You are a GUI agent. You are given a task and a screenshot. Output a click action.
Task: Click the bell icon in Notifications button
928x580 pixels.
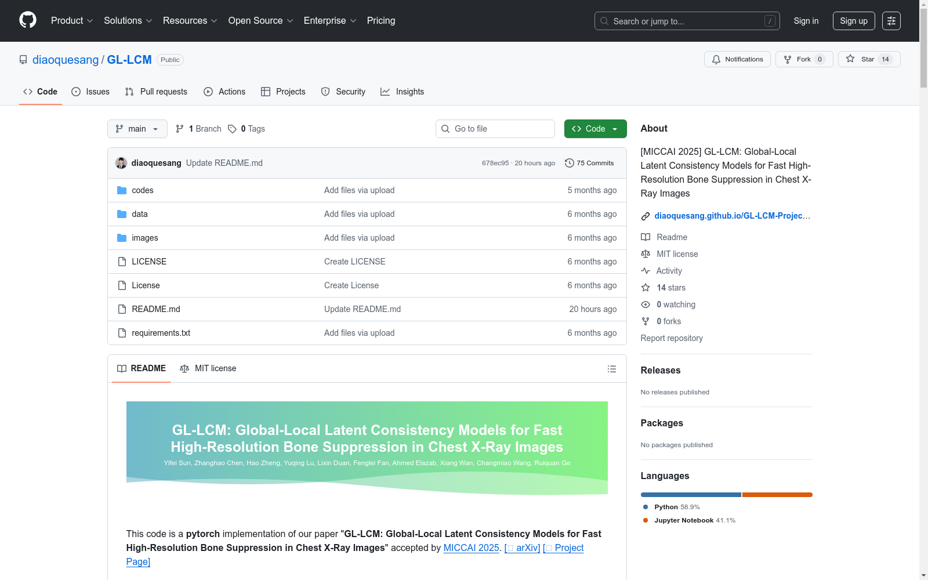716,59
